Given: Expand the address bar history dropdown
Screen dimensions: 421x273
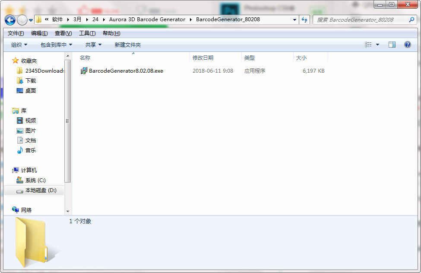Looking at the screenshot, I should [x=294, y=20].
